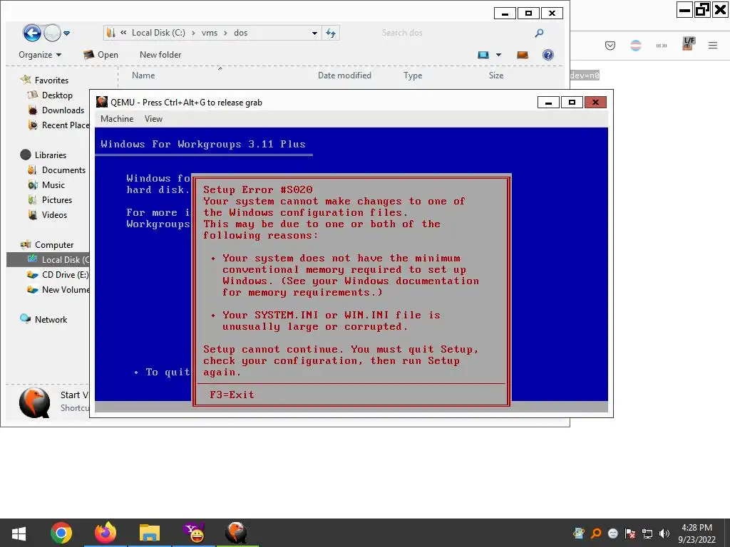Open File Explorer from the taskbar
This screenshot has height=547, width=730.
coord(150,533)
